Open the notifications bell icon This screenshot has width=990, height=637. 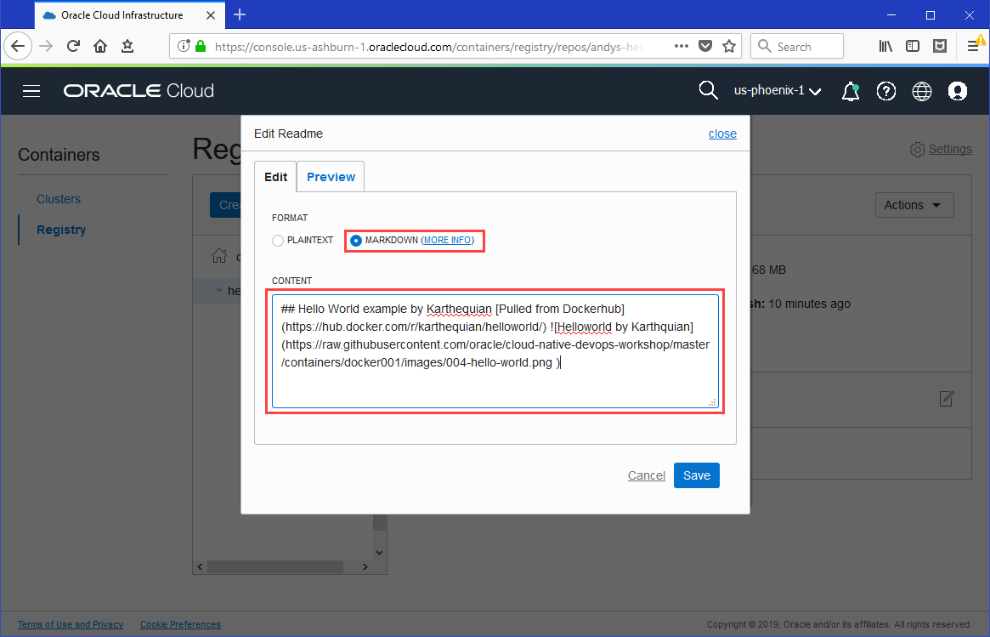click(851, 92)
